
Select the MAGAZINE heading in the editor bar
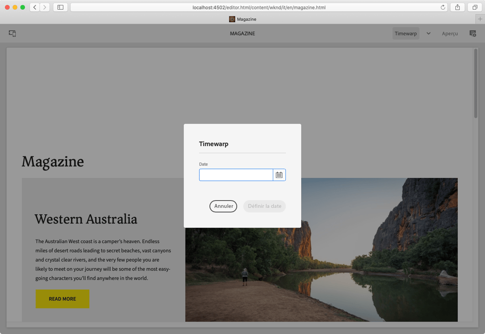(242, 34)
